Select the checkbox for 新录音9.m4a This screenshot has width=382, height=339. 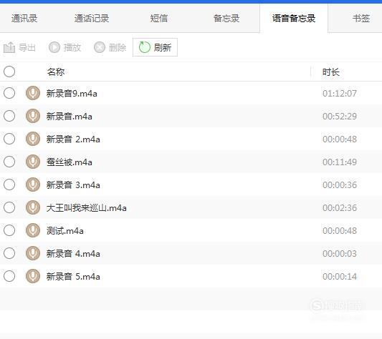coord(9,93)
